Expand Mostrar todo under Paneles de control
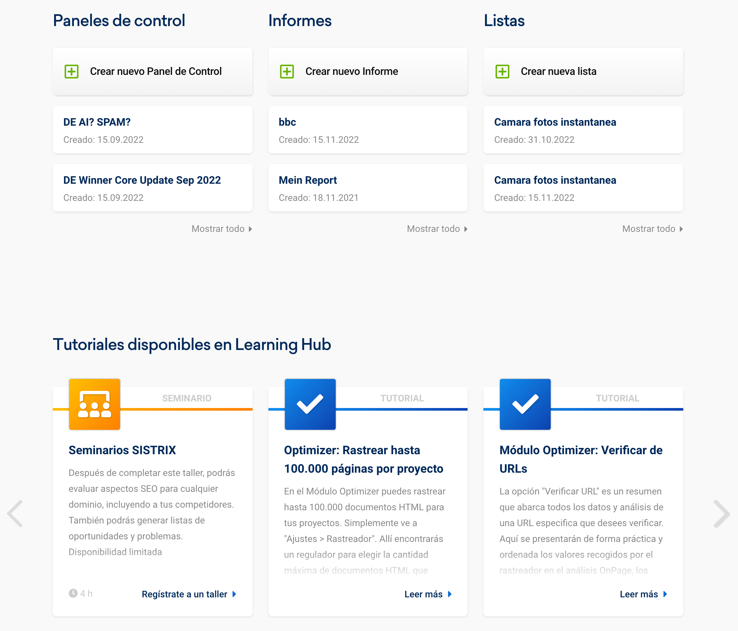The image size is (738, 631). (222, 229)
